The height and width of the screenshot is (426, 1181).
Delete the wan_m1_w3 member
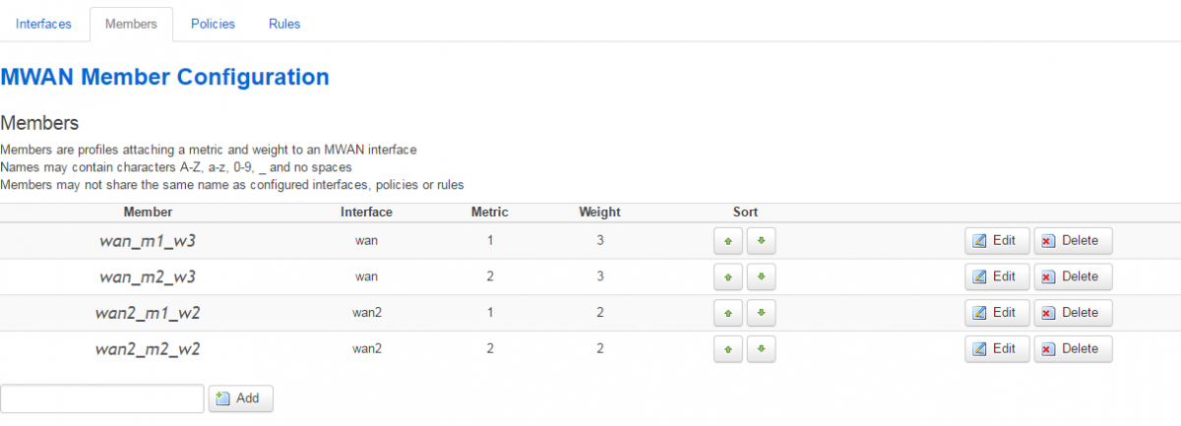pyautogui.click(x=1073, y=241)
